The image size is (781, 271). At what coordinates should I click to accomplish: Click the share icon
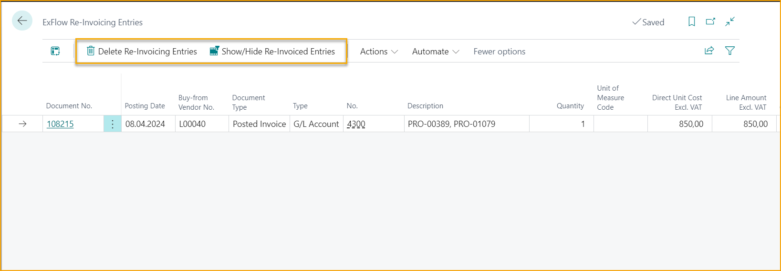[x=709, y=51]
